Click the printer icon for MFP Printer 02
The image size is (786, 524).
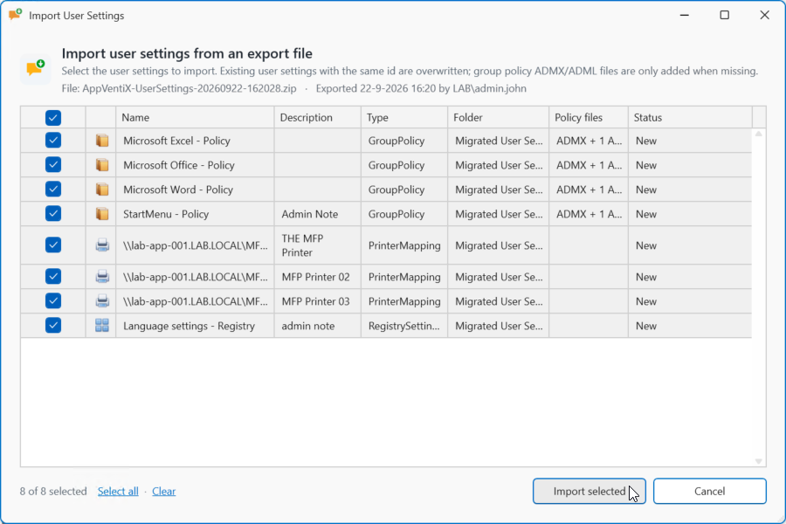pos(102,277)
